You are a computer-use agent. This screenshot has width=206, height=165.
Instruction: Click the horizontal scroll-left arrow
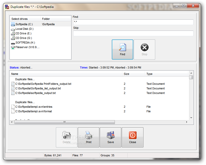pyautogui.click(x=12, y=122)
